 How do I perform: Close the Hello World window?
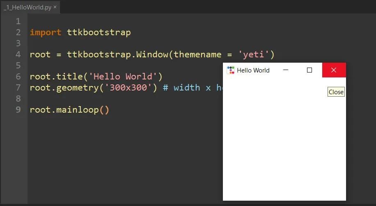coord(334,70)
